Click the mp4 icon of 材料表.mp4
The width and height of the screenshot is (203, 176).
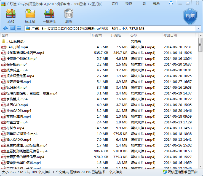[x=4, y=128]
